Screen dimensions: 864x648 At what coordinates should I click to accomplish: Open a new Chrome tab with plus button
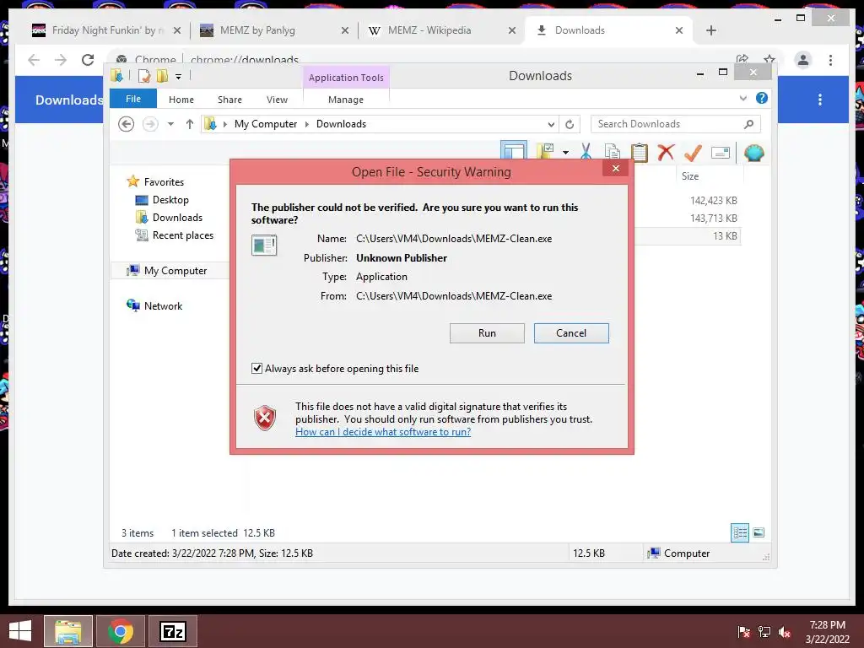[x=710, y=30]
